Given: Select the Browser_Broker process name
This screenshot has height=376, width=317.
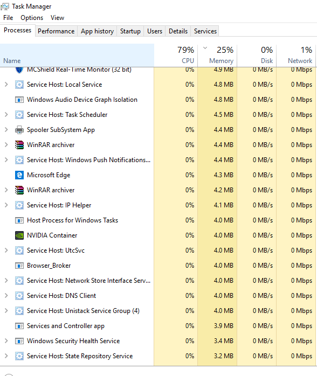Looking at the screenshot, I should (x=49, y=266).
